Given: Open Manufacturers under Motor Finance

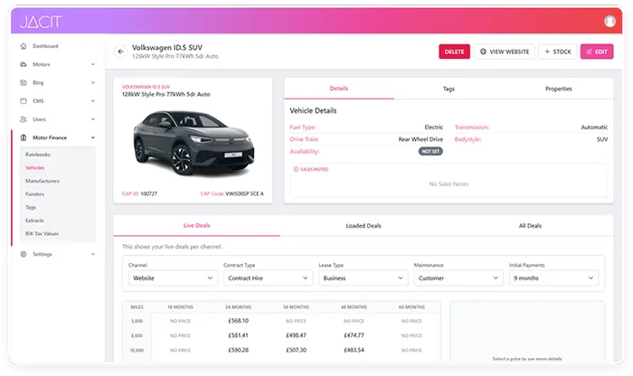Looking at the screenshot, I should coord(43,181).
